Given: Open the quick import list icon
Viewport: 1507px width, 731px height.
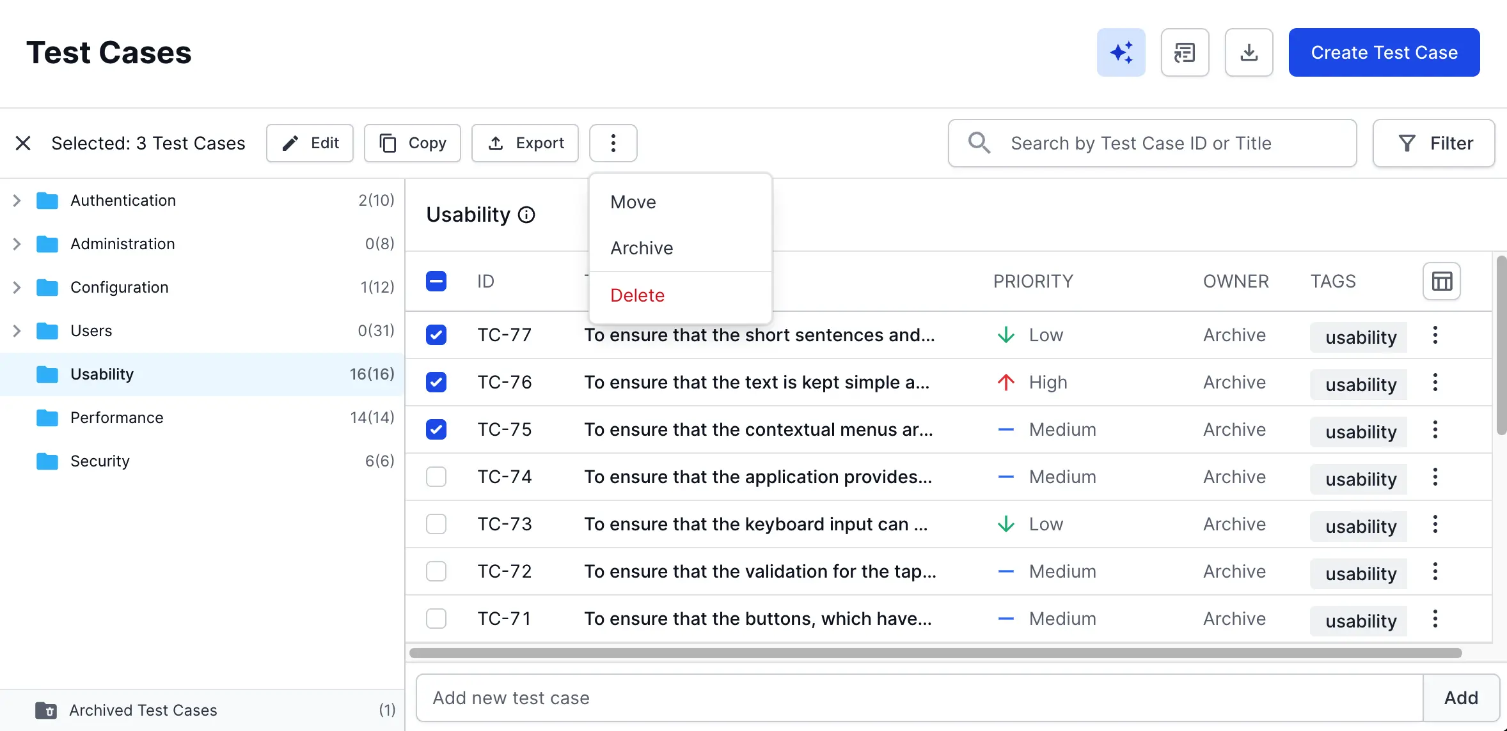Looking at the screenshot, I should [1185, 52].
